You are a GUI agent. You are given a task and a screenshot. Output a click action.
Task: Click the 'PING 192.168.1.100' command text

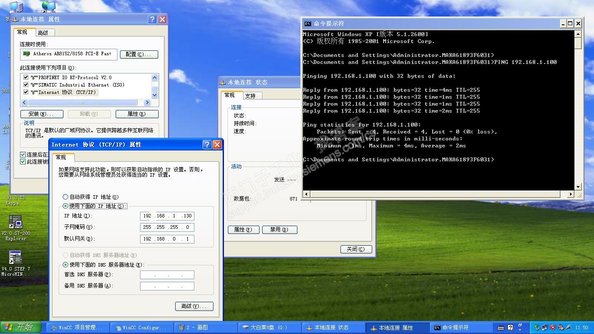[x=525, y=62]
